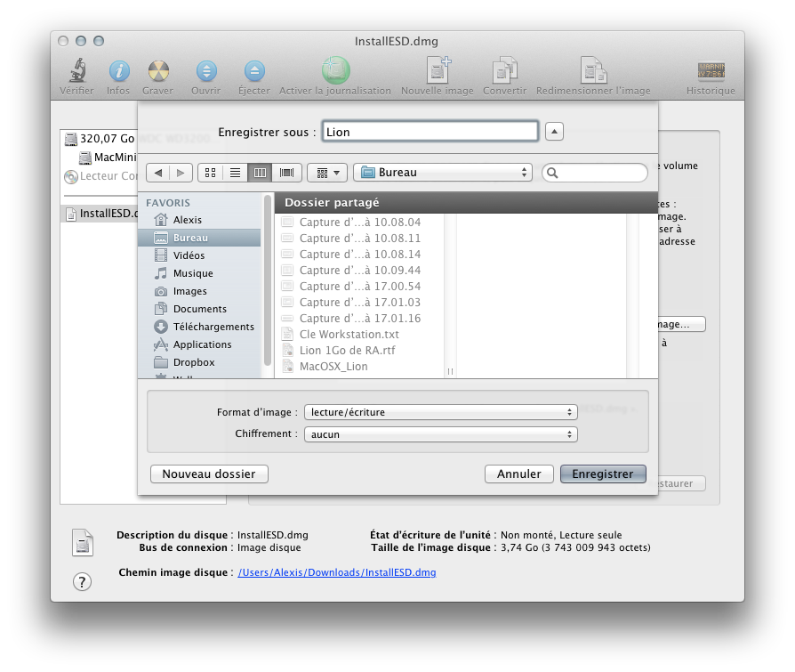Image resolution: width=795 pixels, height=672 pixels.
Task: Select Bureau in favorites sidebar
Action: 199,238
